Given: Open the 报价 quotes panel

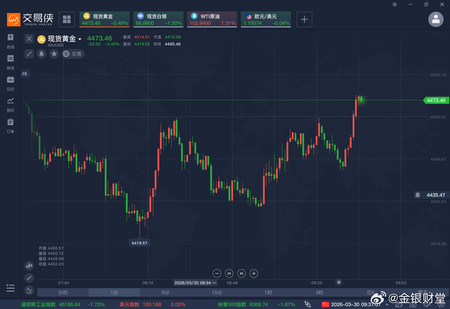Looking at the screenshot, I should click(x=10, y=104).
